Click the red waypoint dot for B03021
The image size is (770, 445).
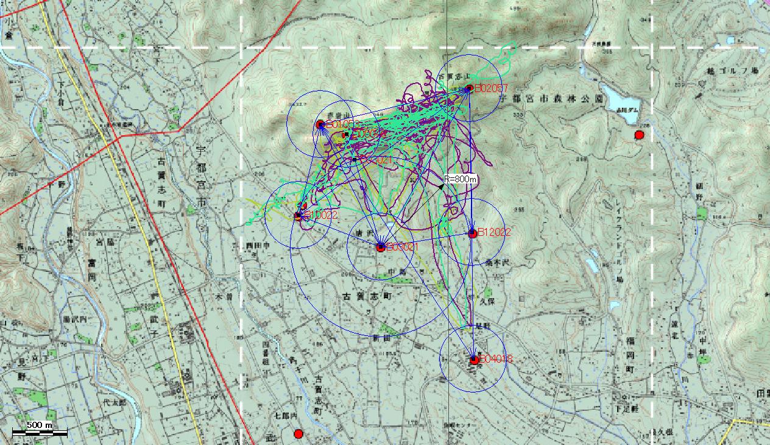tap(381, 247)
